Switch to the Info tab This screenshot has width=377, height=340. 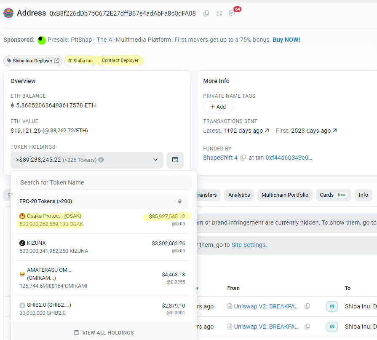click(363, 195)
